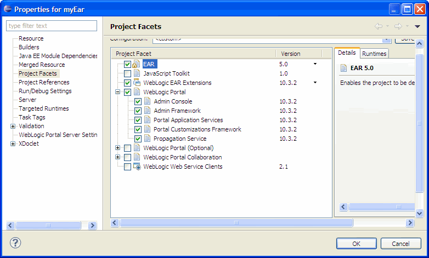Click the vertical scrollbar up arrow
The width and height of the screenshot is (429, 258).
pyautogui.click(x=419, y=43)
